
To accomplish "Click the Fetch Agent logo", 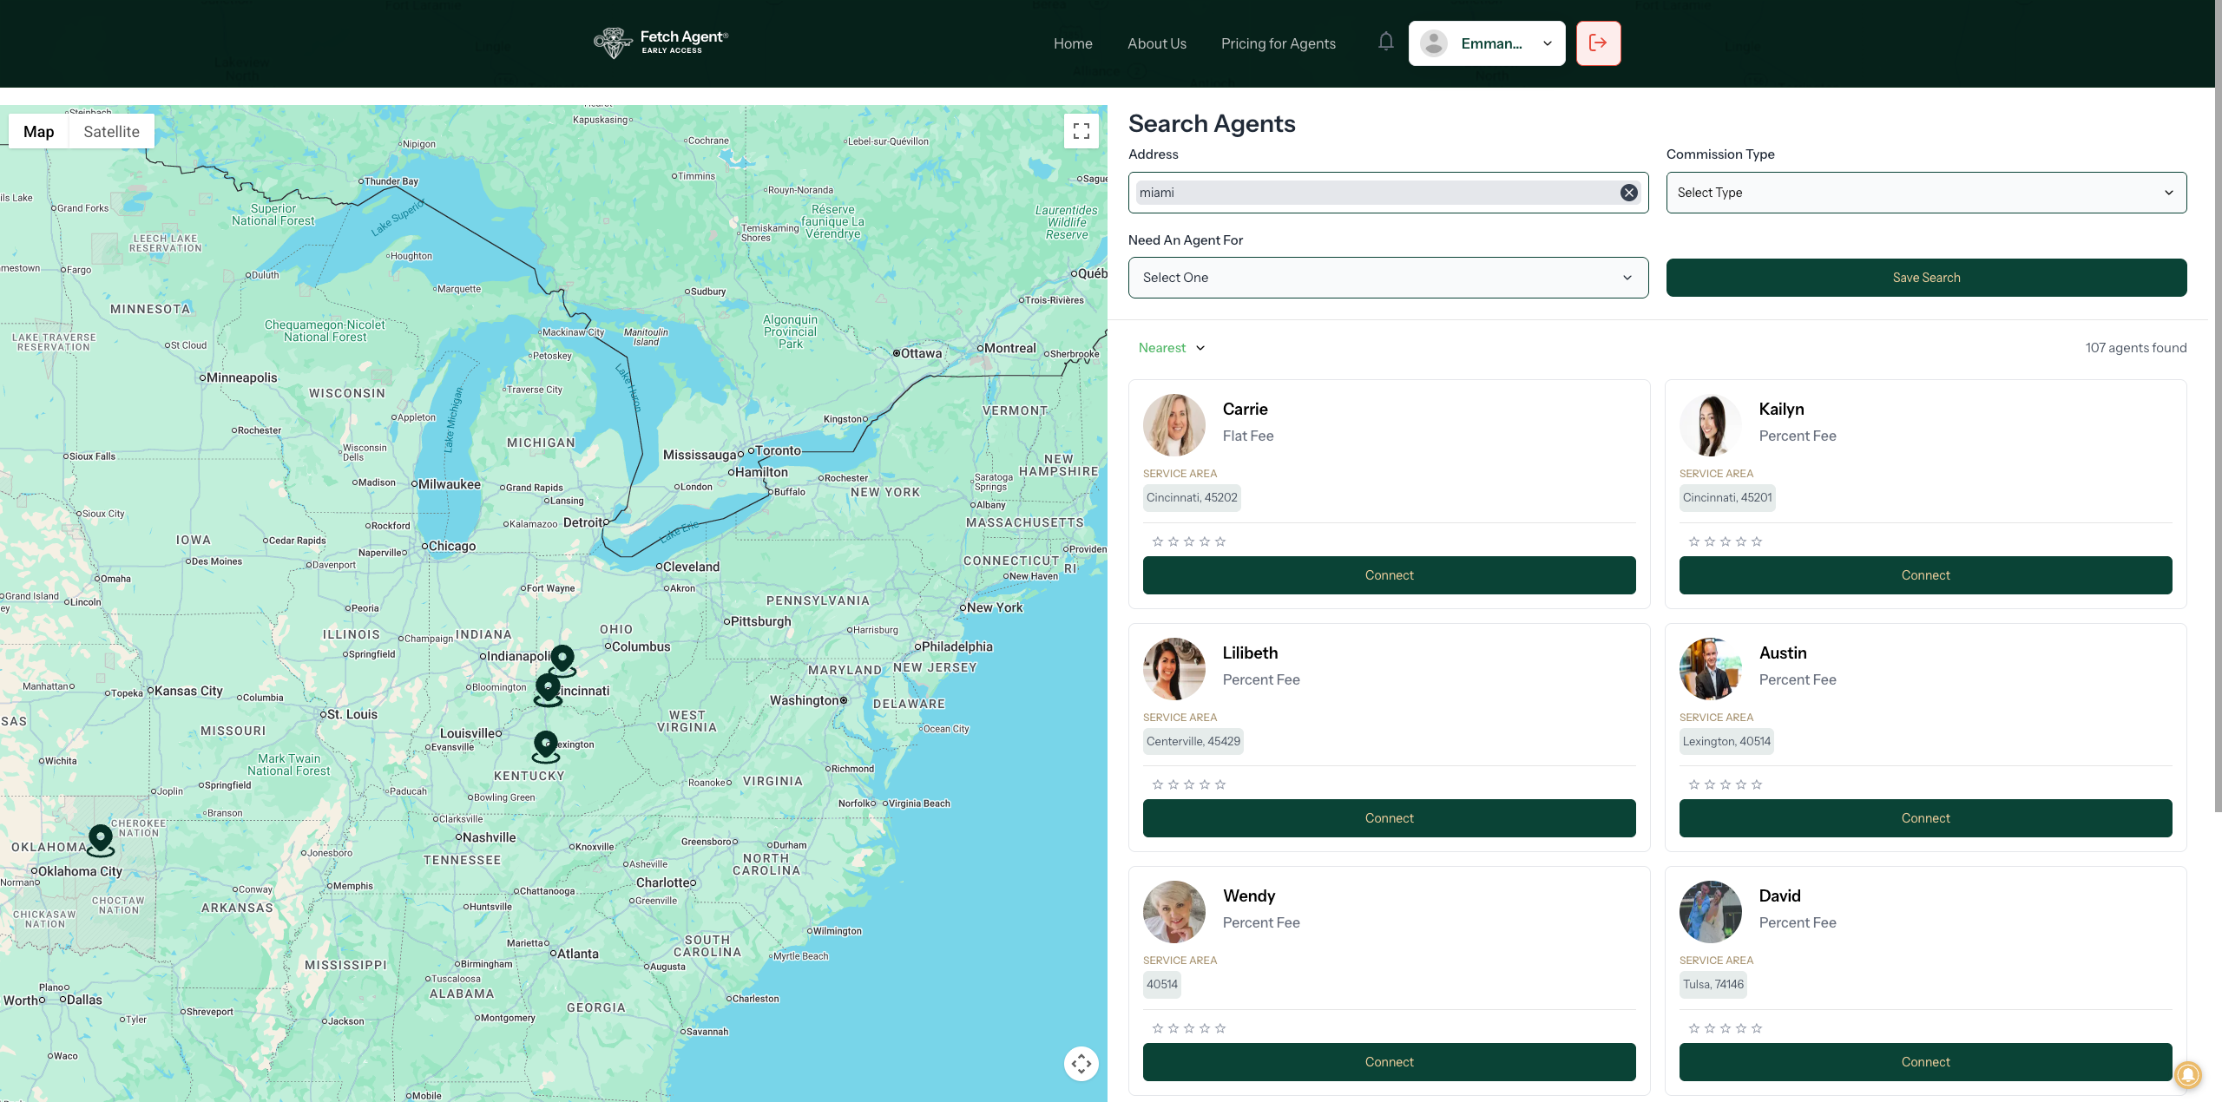I will point(661,43).
